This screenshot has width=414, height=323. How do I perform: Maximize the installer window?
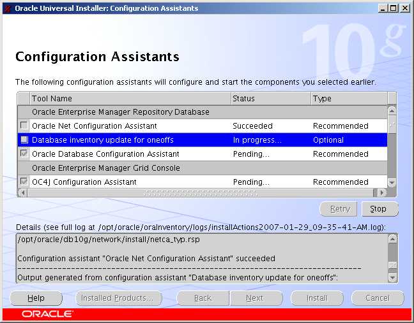(x=394, y=8)
